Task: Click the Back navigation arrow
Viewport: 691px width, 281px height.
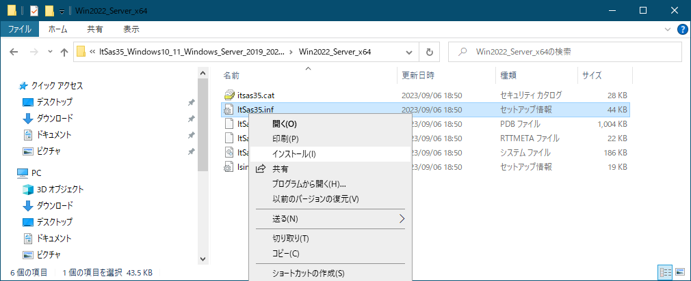Action: (14, 52)
